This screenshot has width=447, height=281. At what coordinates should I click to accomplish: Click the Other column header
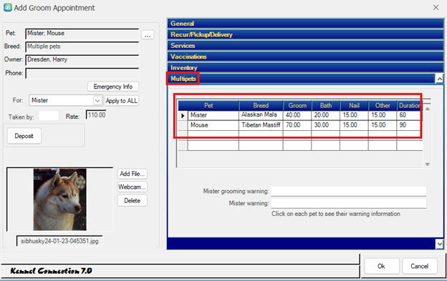[x=383, y=106]
